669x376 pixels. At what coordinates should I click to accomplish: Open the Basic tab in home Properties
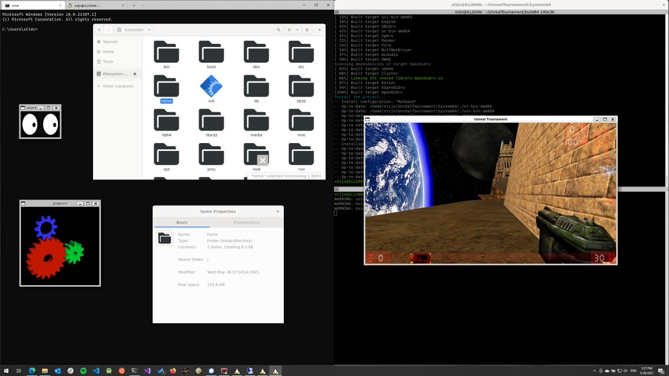182,222
